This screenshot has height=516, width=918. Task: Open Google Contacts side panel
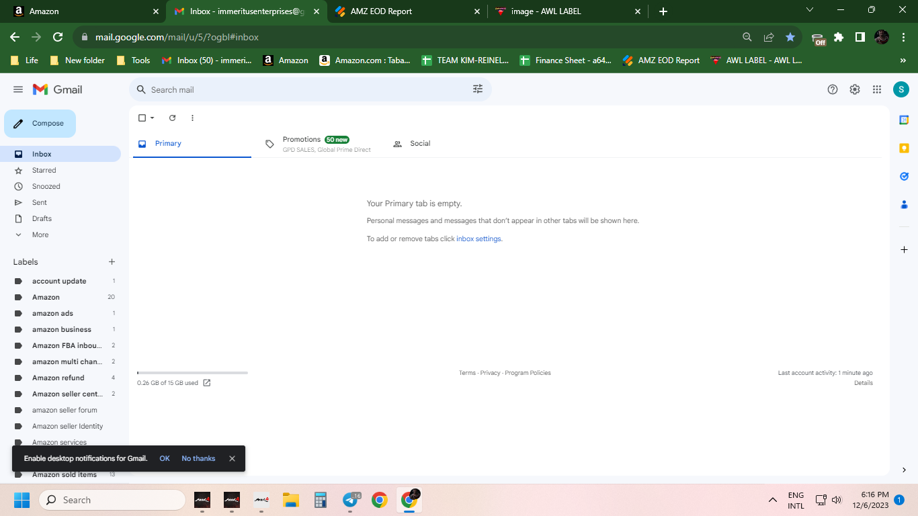click(904, 205)
